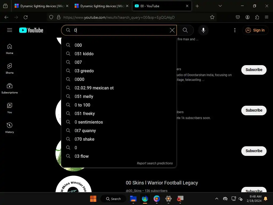273x205 pixels.
Task: Open Firefox View in tab bar
Action: (x=5, y=6)
